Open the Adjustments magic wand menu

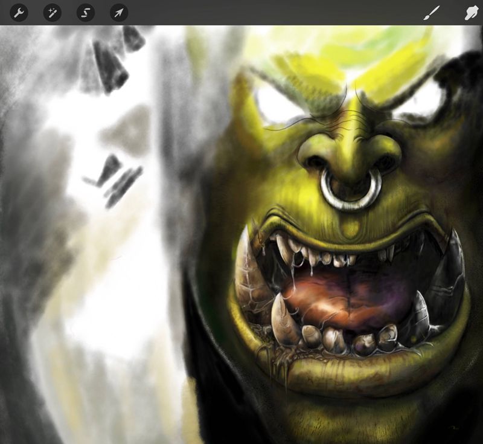[53, 12]
